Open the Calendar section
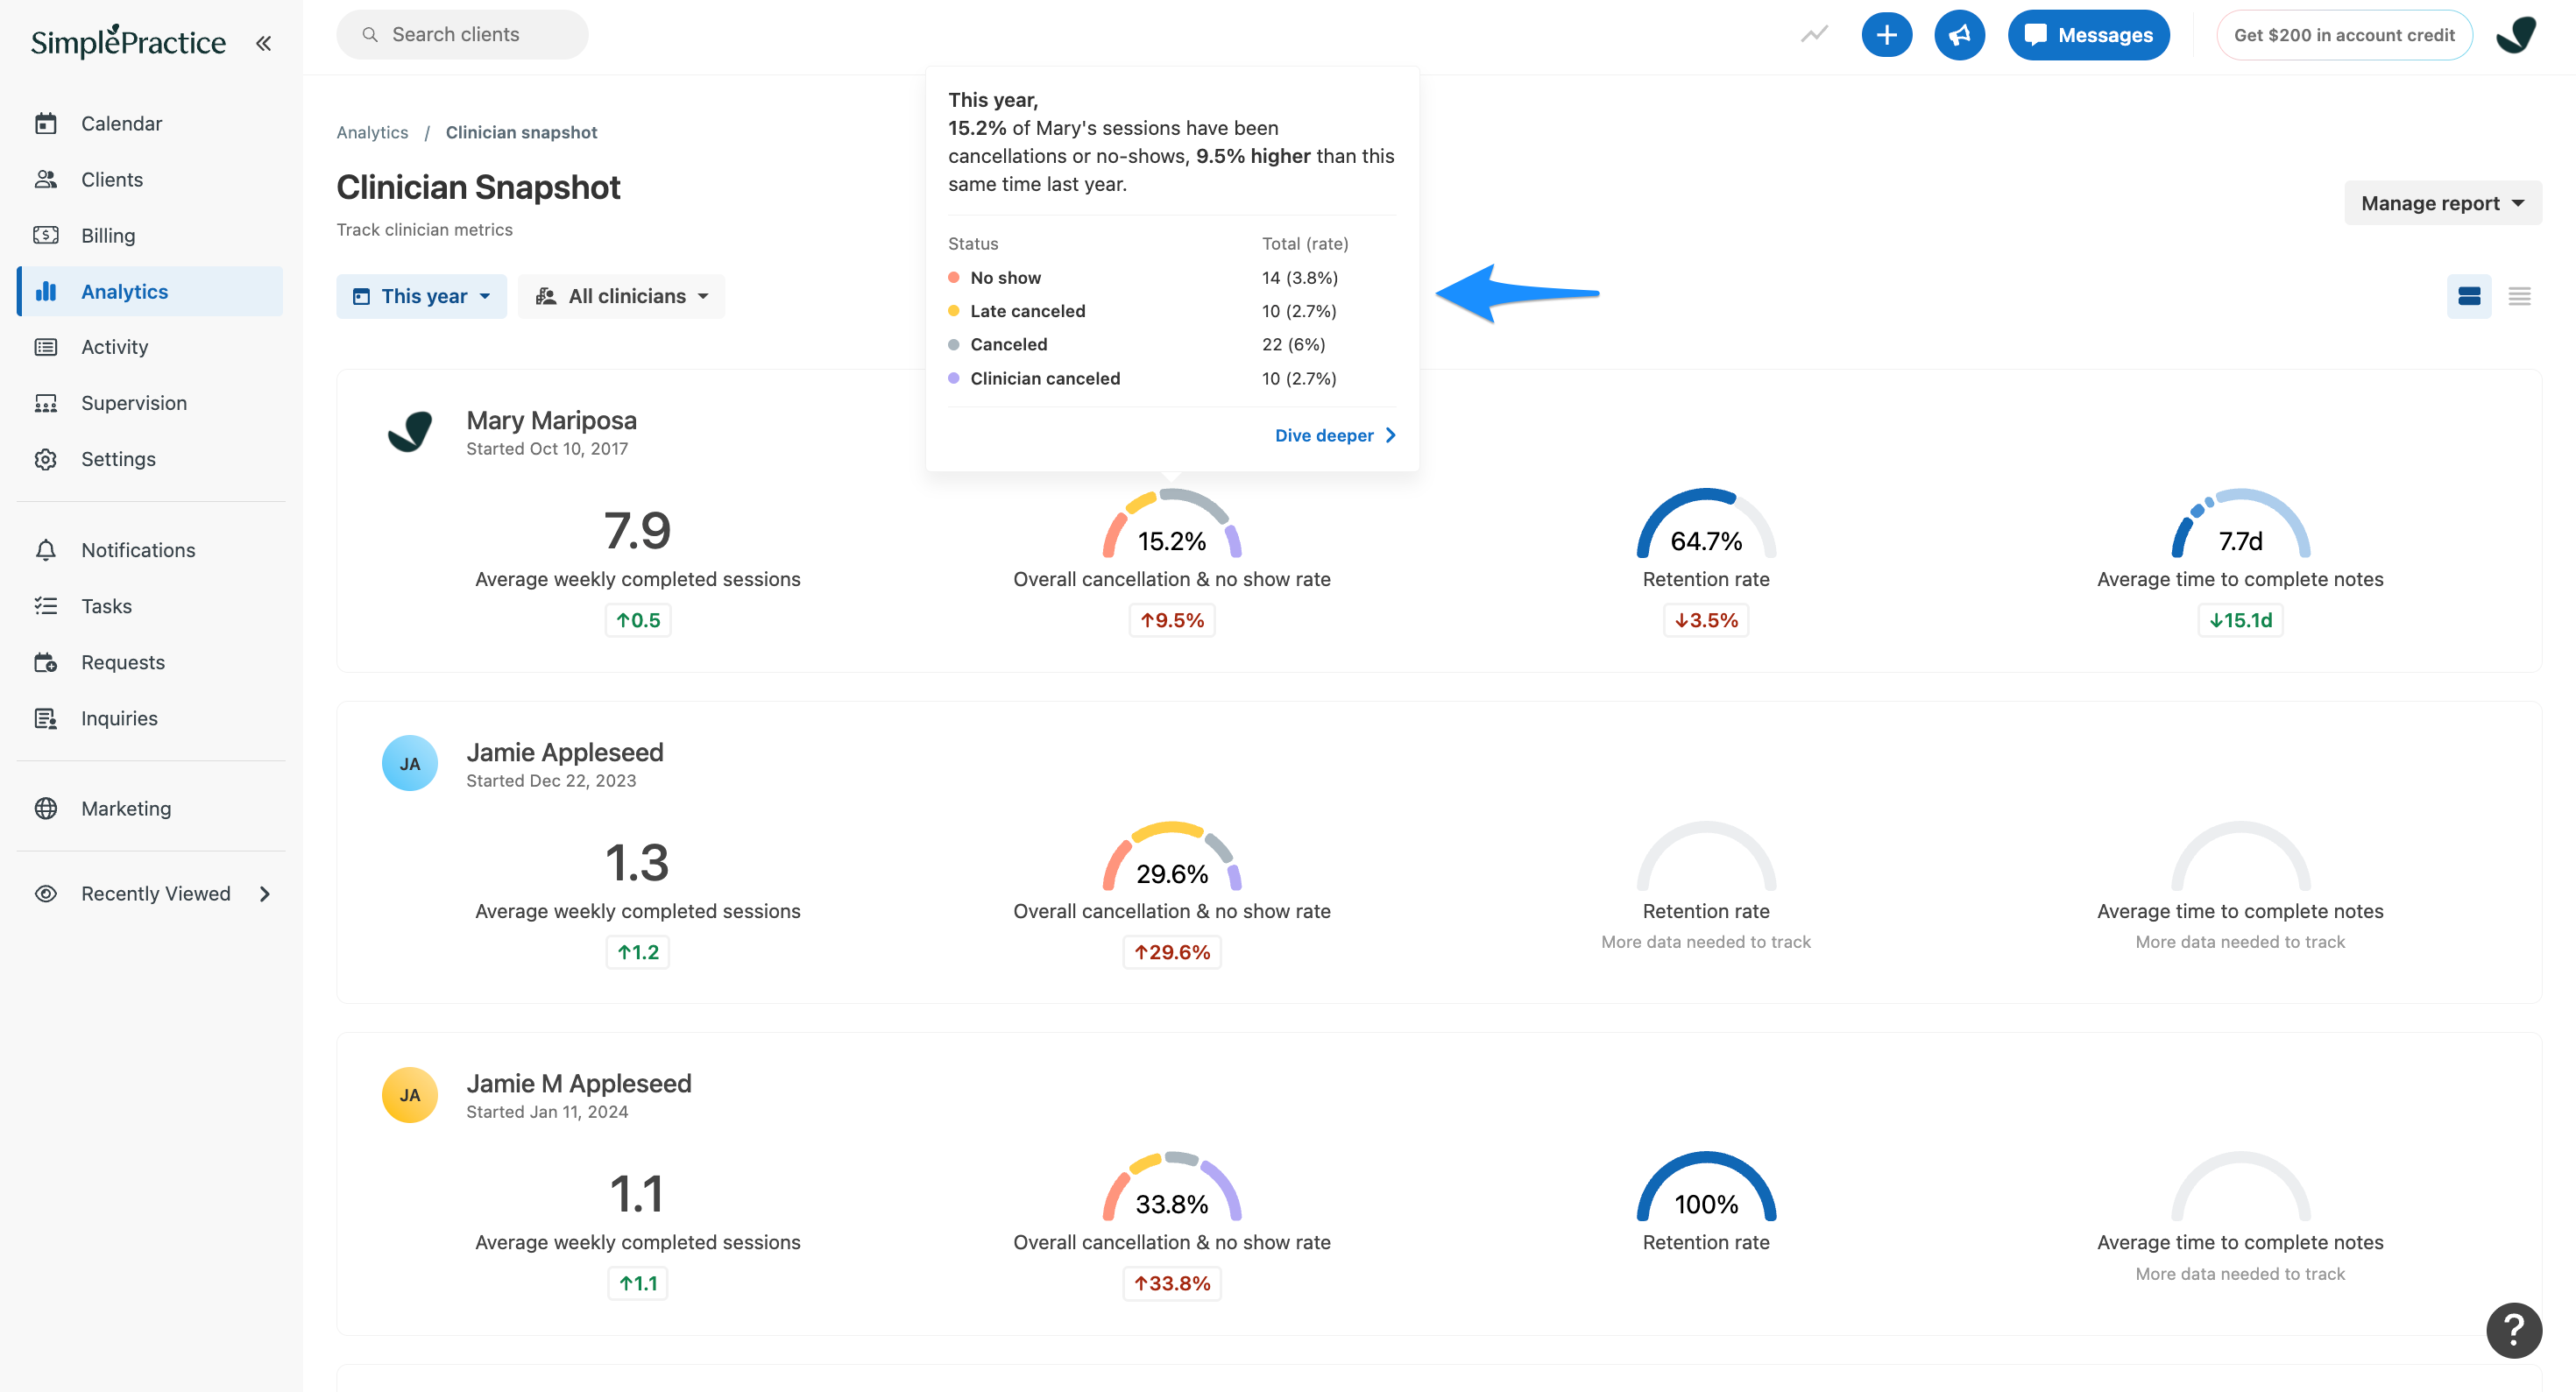 150,123
